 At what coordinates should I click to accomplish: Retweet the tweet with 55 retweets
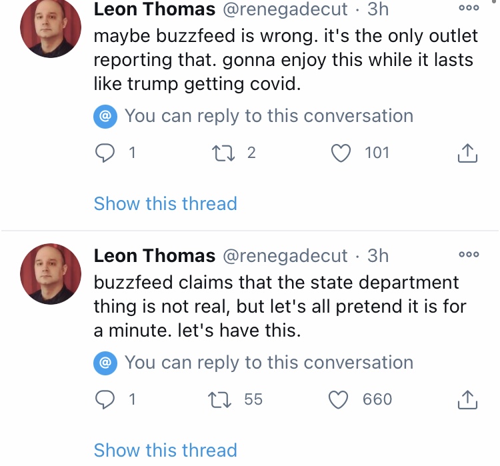point(220,399)
